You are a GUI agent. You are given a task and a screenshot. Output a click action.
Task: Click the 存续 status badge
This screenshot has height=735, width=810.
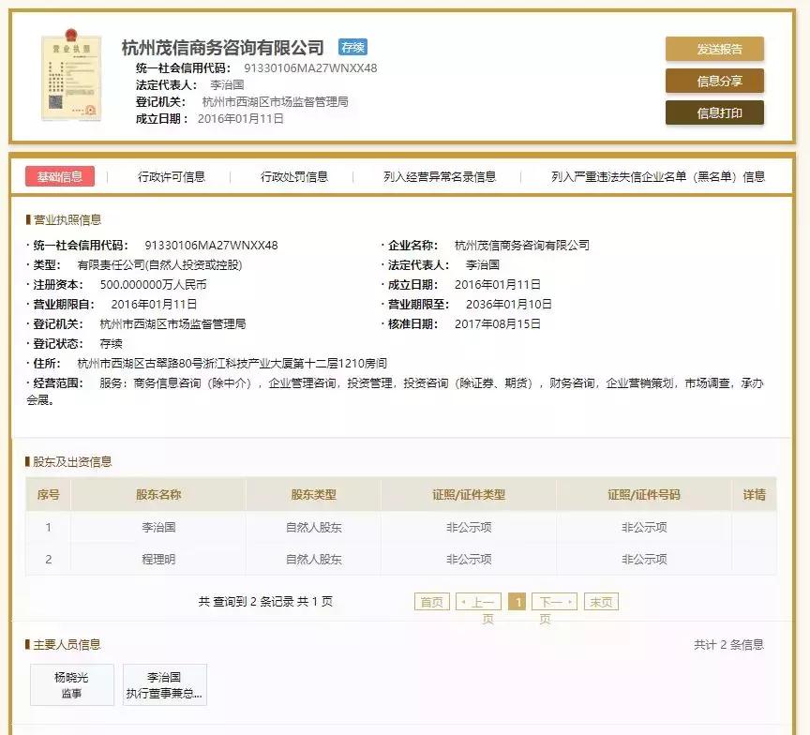354,45
